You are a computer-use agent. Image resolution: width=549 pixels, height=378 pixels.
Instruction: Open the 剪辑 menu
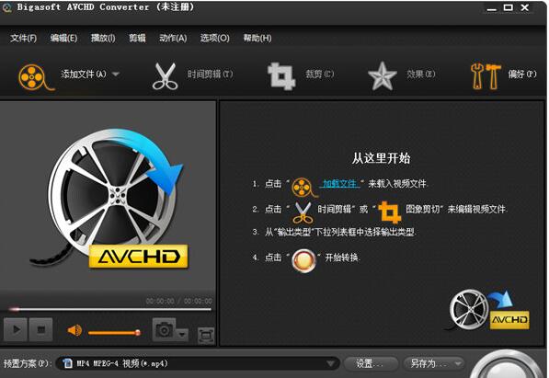point(137,38)
